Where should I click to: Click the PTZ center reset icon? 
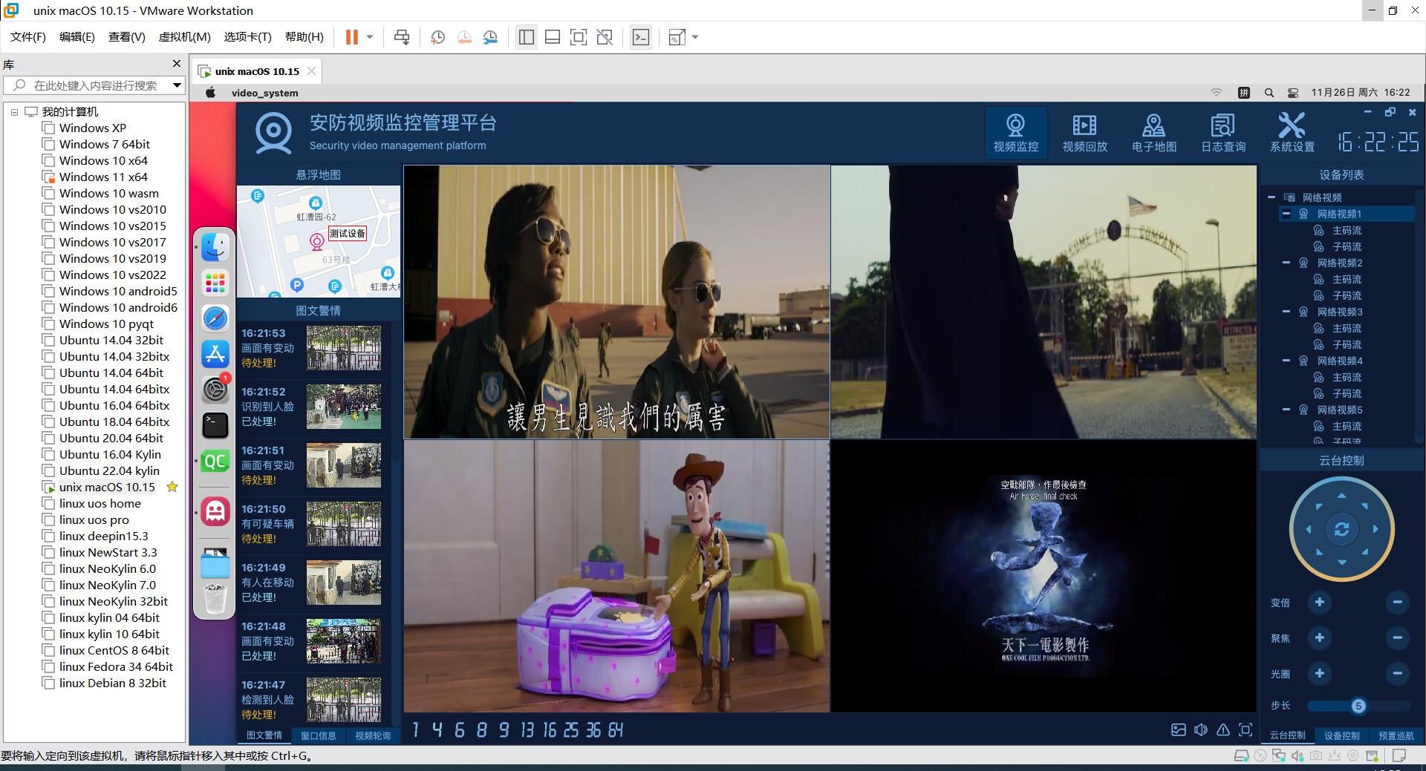tap(1341, 529)
